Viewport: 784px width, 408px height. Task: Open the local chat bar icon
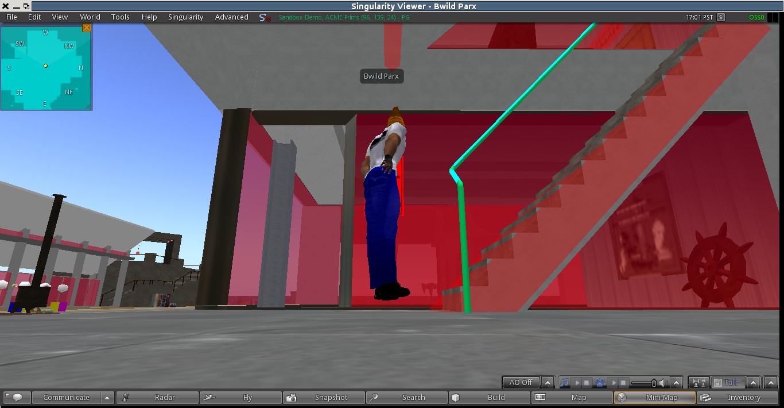pyautogui.click(x=17, y=397)
